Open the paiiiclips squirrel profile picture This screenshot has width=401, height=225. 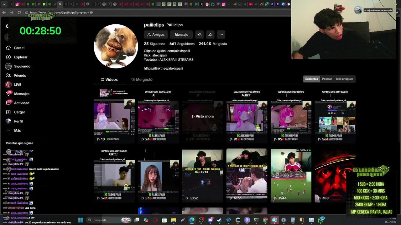(116, 46)
